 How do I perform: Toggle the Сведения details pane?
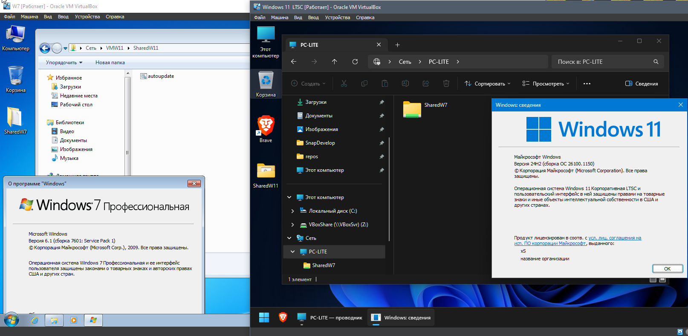click(x=642, y=84)
